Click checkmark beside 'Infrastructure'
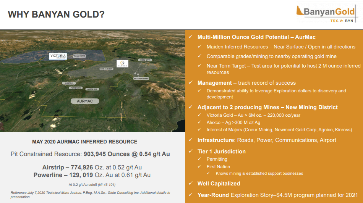 pos(191,140)
